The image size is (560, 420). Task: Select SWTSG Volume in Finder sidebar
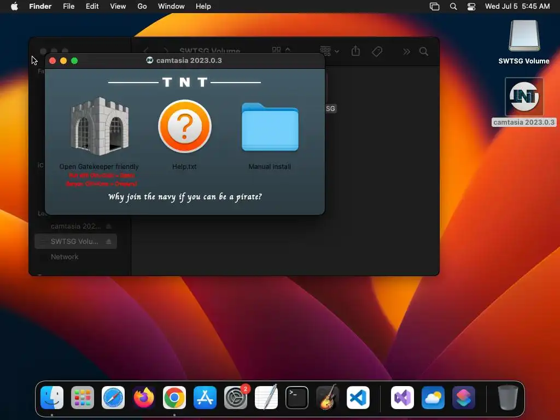pos(75,241)
